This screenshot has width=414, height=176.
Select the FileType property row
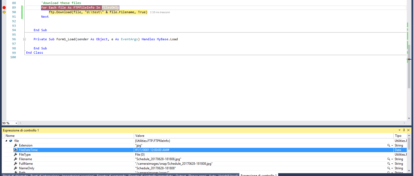25,155
